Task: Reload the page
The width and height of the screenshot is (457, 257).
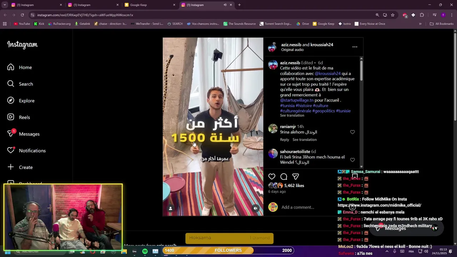Action: pos(22,15)
